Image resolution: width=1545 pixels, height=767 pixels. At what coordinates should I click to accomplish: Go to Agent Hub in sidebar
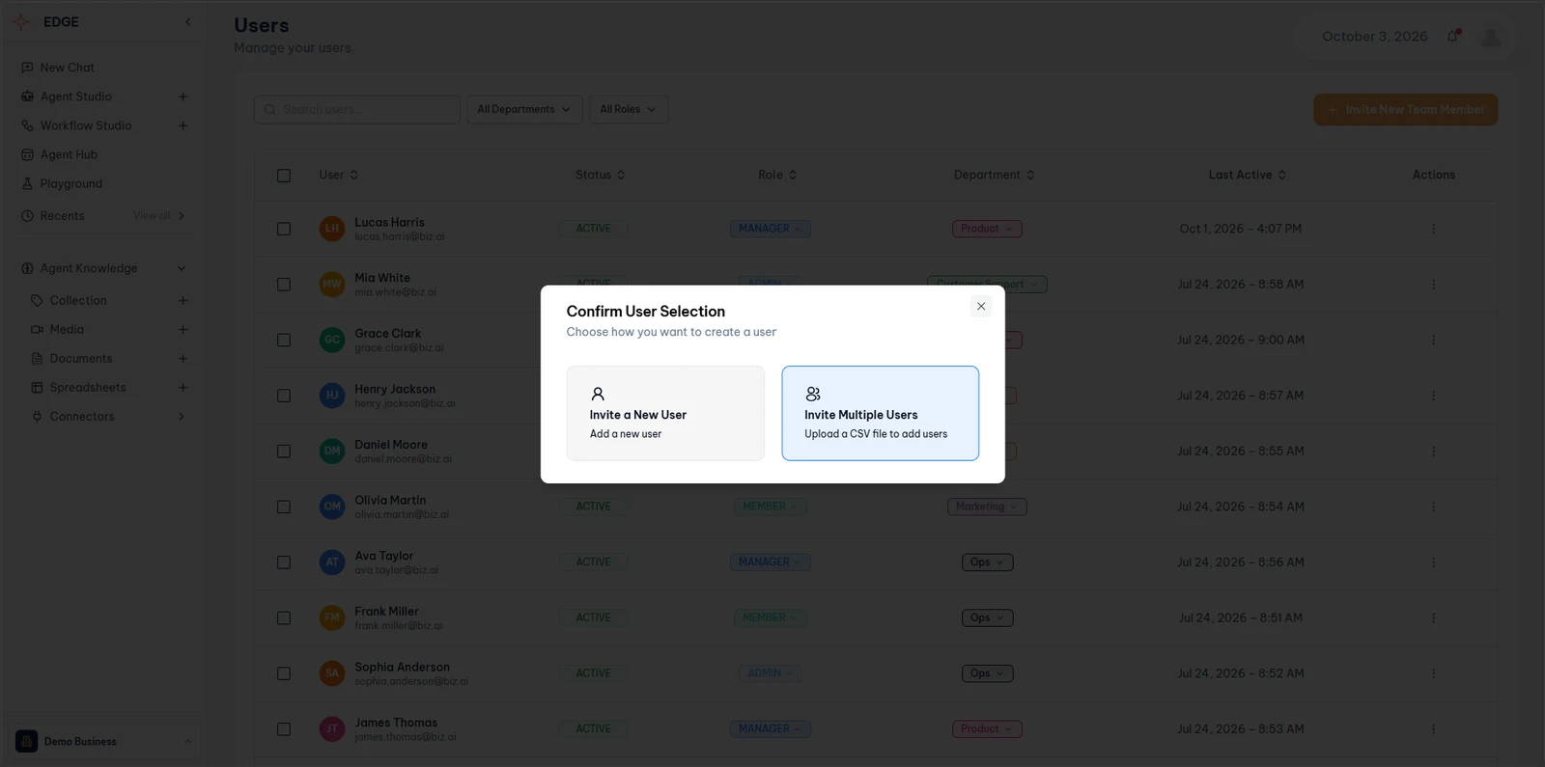pos(69,154)
